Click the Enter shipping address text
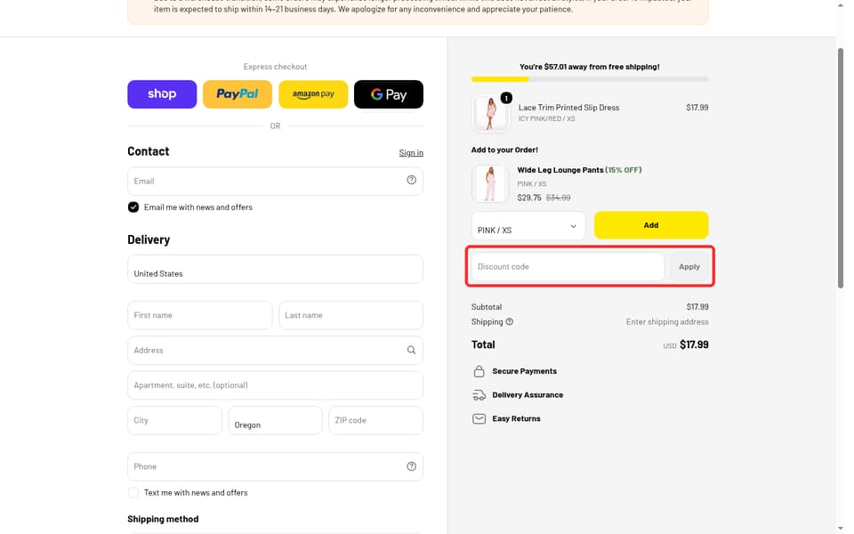 tap(667, 321)
